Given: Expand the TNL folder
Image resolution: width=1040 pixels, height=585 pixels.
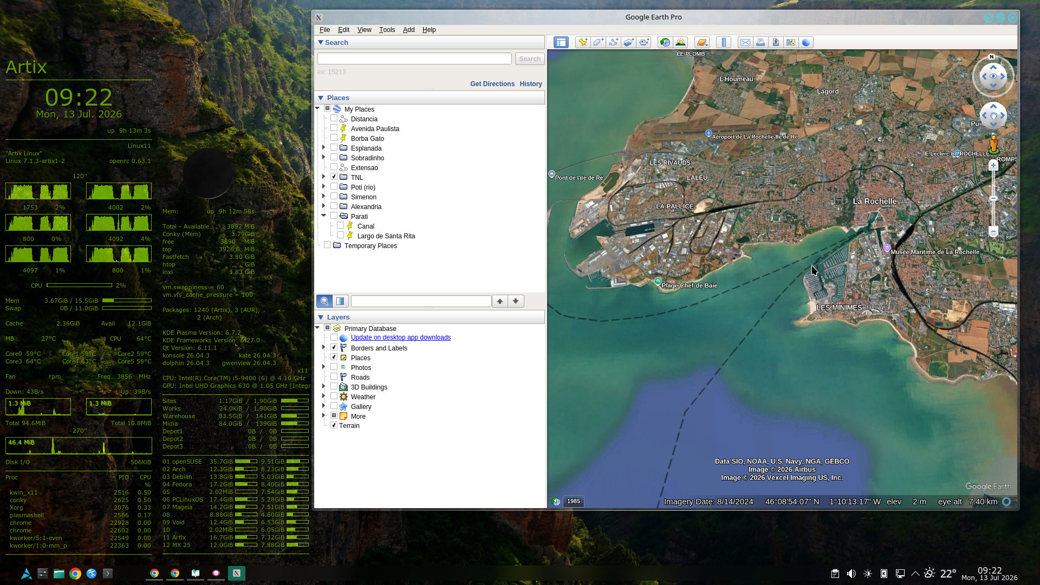Looking at the screenshot, I should pyautogui.click(x=324, y=177).
